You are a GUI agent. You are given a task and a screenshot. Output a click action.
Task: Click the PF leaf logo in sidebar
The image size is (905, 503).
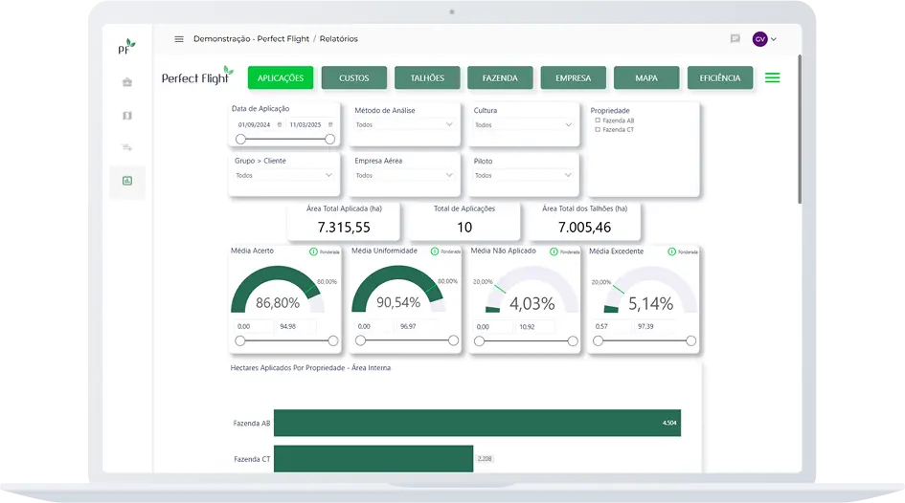126,47
